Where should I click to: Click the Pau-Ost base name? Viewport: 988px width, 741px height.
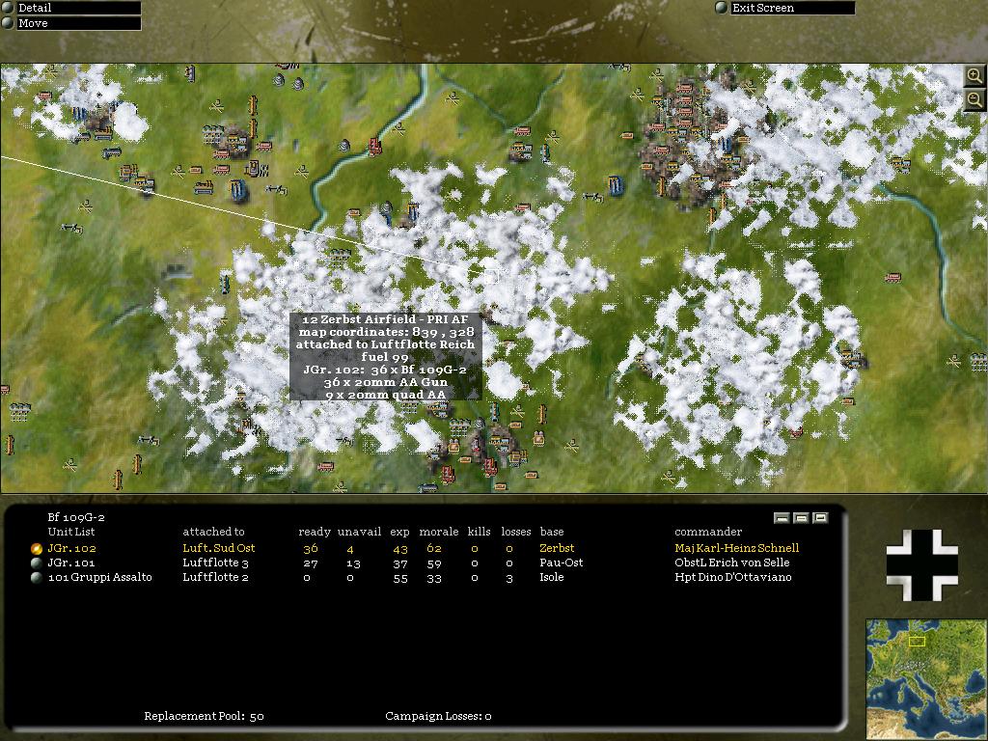coord(562,563)
